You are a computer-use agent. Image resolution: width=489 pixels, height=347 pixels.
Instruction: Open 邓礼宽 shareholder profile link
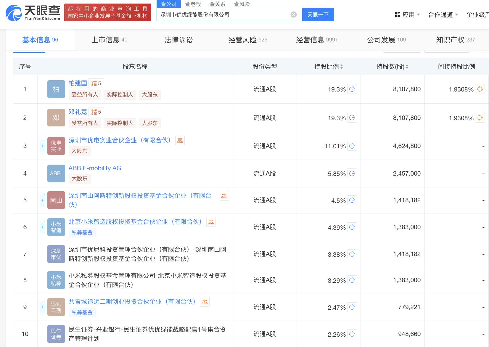point(78,112)
